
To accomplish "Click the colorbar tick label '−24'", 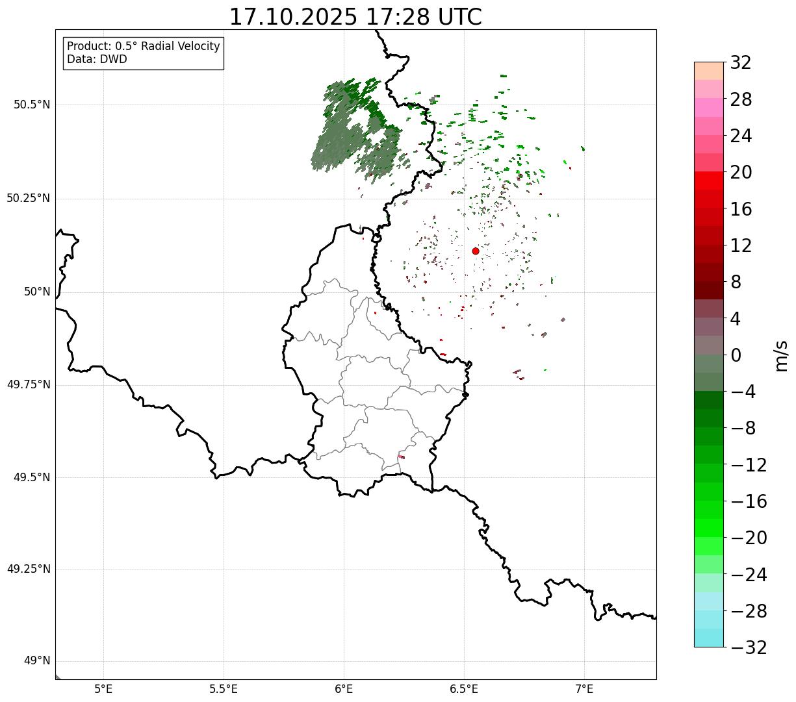I will pos(749,575).
